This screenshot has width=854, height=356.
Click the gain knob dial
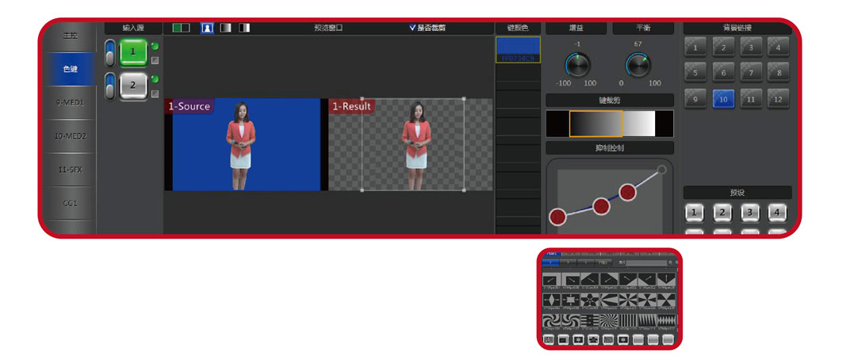(x=577, y=65)
